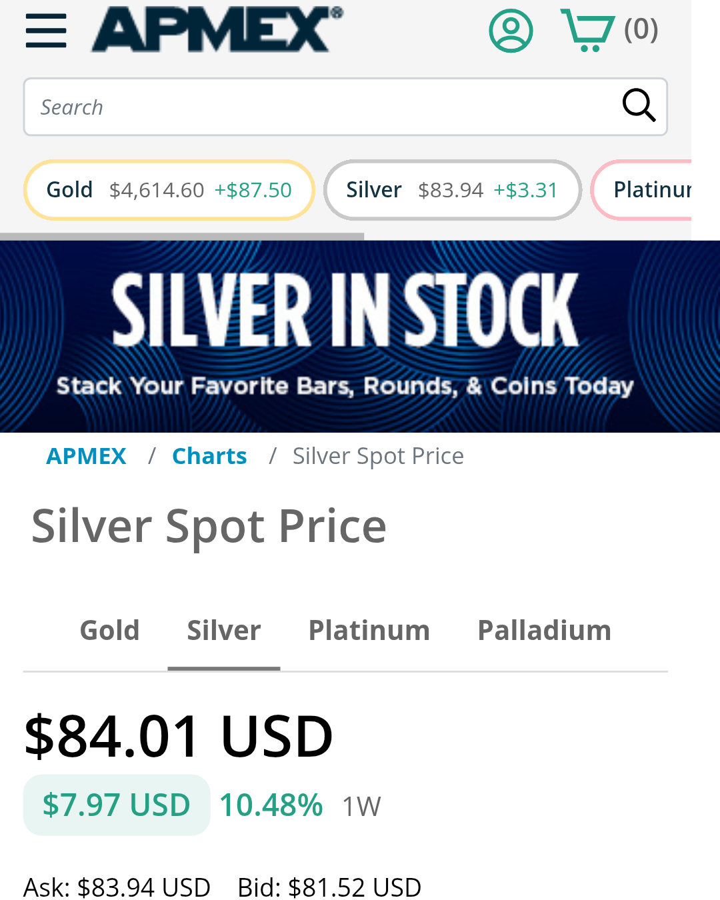Select the Gold spot price pill
720x900 pixels.
(x=169, y=190)
